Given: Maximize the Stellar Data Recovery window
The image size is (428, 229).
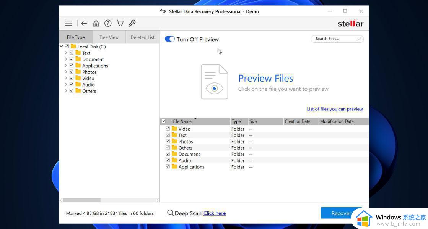Looking at the screenshot, I should click(x=345, y=11).
